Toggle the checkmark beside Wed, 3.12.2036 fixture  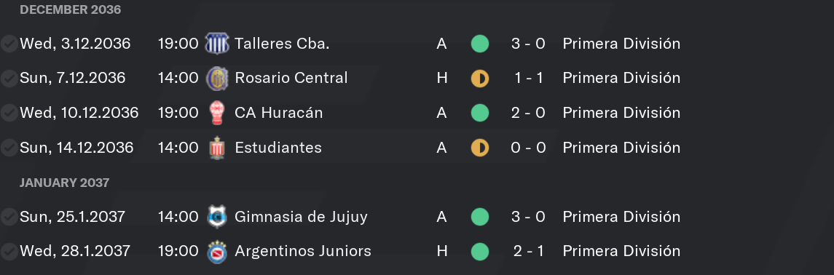coord(9,44)
